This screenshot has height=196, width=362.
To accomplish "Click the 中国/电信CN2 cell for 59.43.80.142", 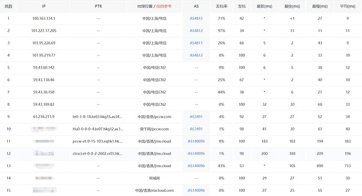I will click(154, 68).
